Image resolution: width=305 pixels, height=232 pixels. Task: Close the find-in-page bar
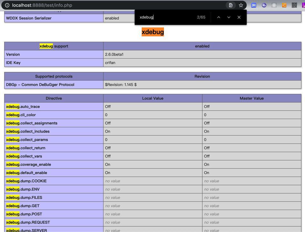pos(239,17)
